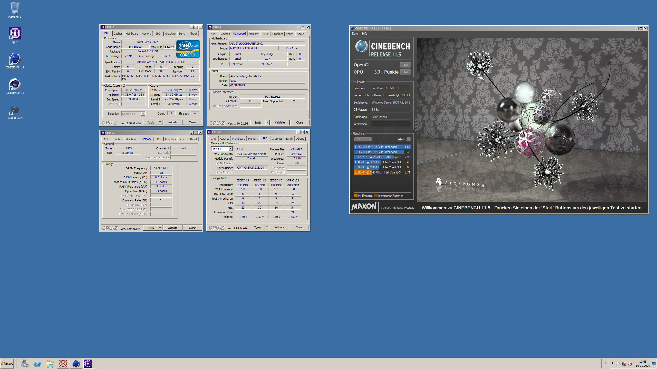Click the part number CMT4GX3M2A2133C9
Viewport: 657px width, 369px height.
(x=251, y=168)
